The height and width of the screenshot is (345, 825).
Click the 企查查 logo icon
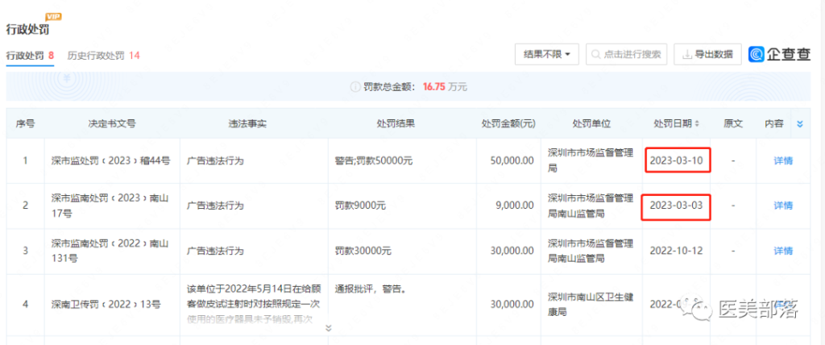758,55
